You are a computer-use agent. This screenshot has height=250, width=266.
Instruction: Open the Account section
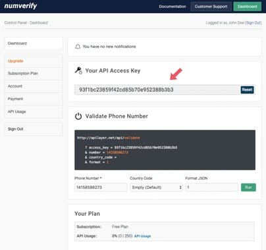pyautogui.click(x=34, y=86)
